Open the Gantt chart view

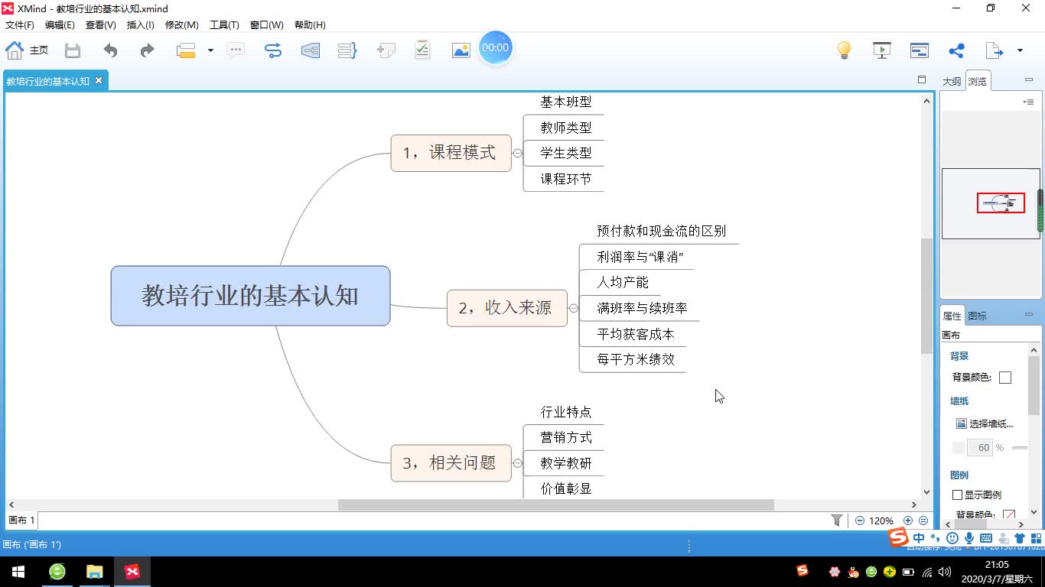coord(920,50)
